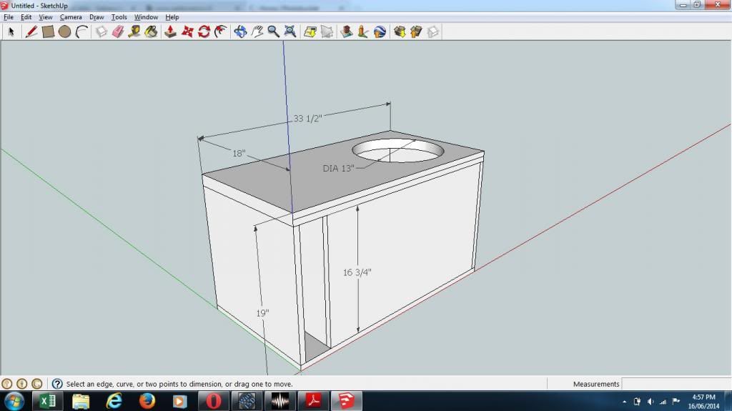Screen dimensions: 732x411
Task: Activate the red Move tool
Action: pyautogui.click(x=187, y=31)
